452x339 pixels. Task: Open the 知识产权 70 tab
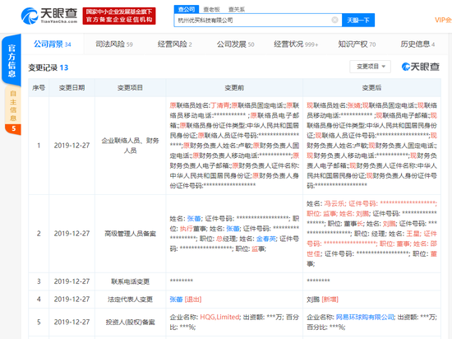tap(357, 44)
